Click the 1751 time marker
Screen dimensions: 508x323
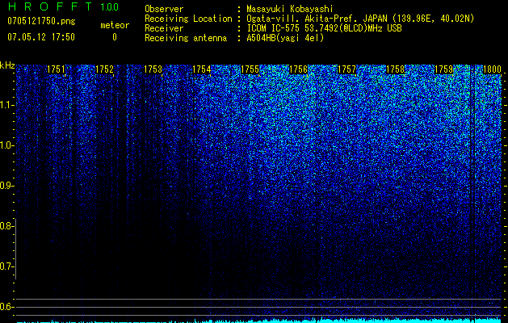pyautogui.click(x=56, y=69)
